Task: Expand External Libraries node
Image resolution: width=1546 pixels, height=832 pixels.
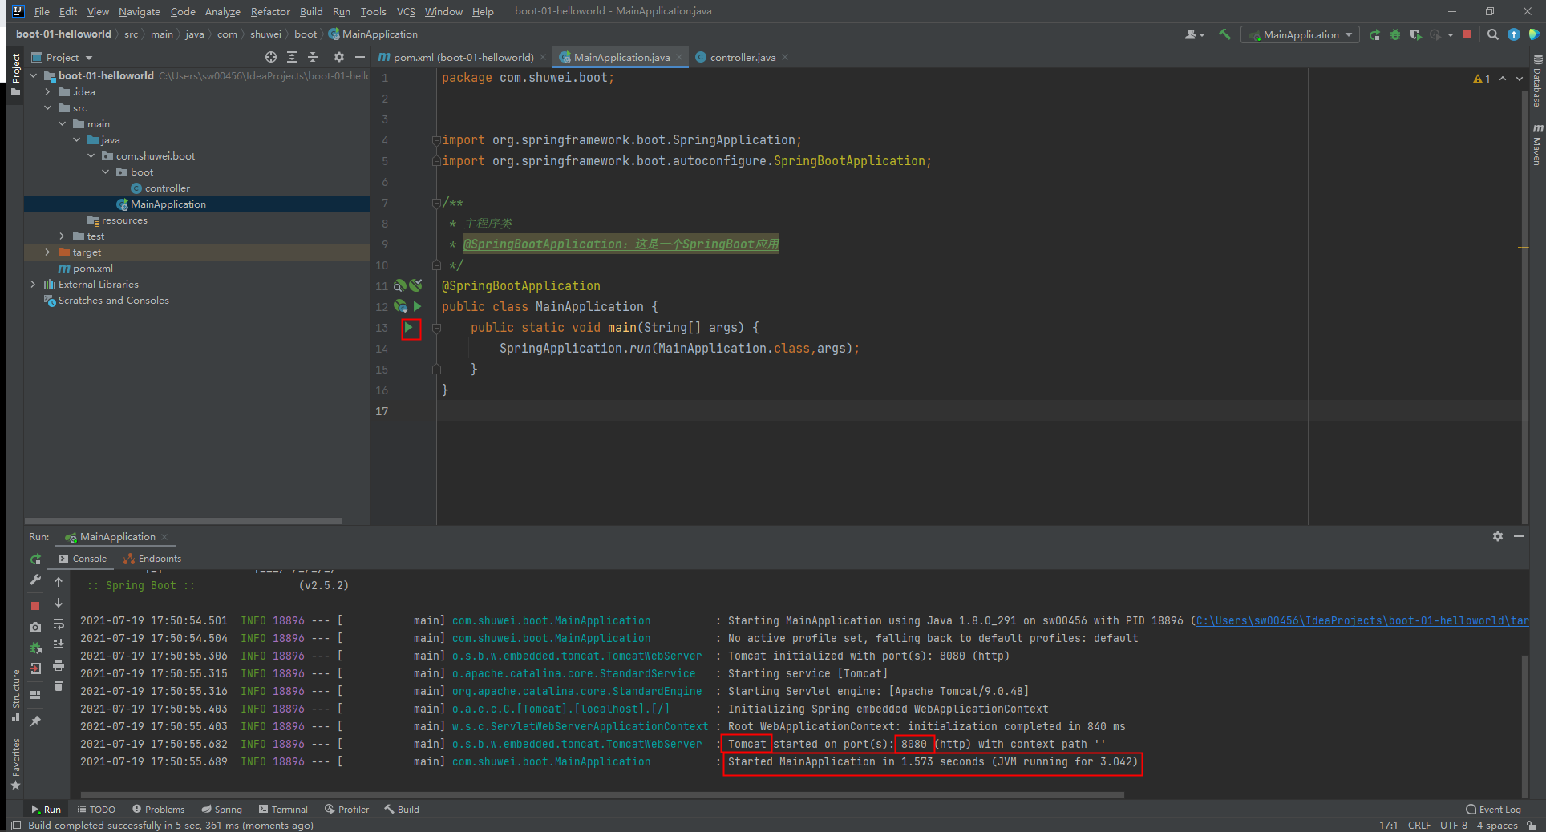Action: 34,285
